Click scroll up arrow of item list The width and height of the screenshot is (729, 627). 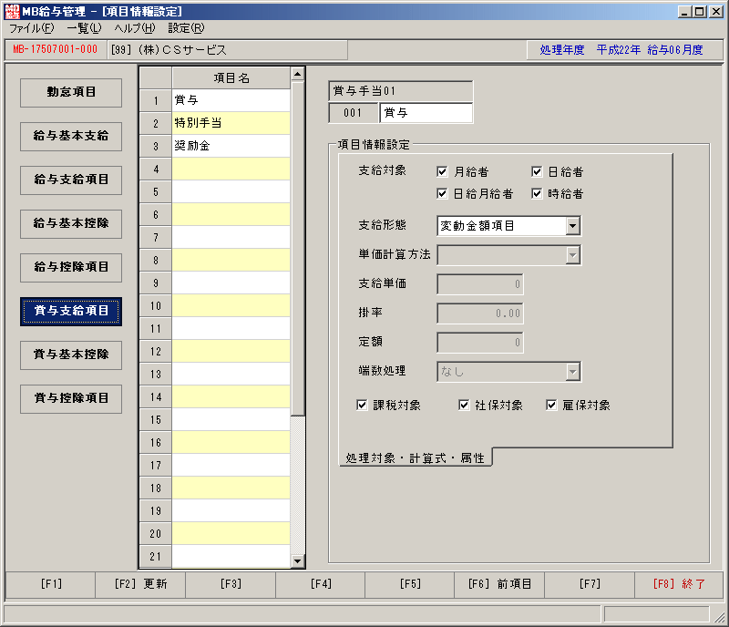(x=298, y=74)
